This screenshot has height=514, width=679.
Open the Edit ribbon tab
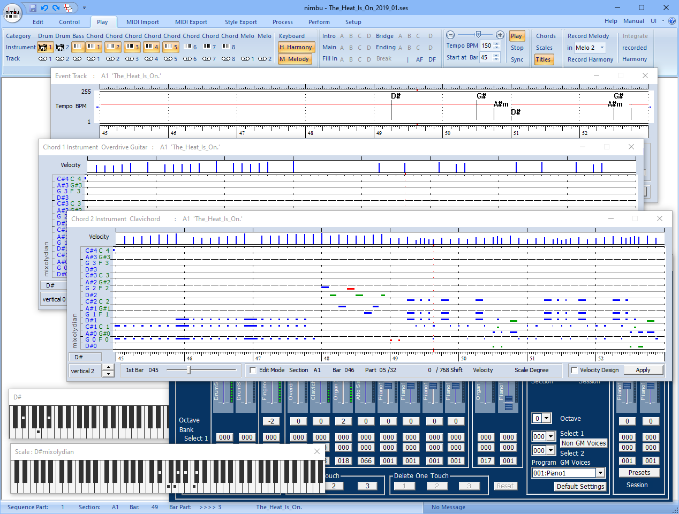[38, 22]
